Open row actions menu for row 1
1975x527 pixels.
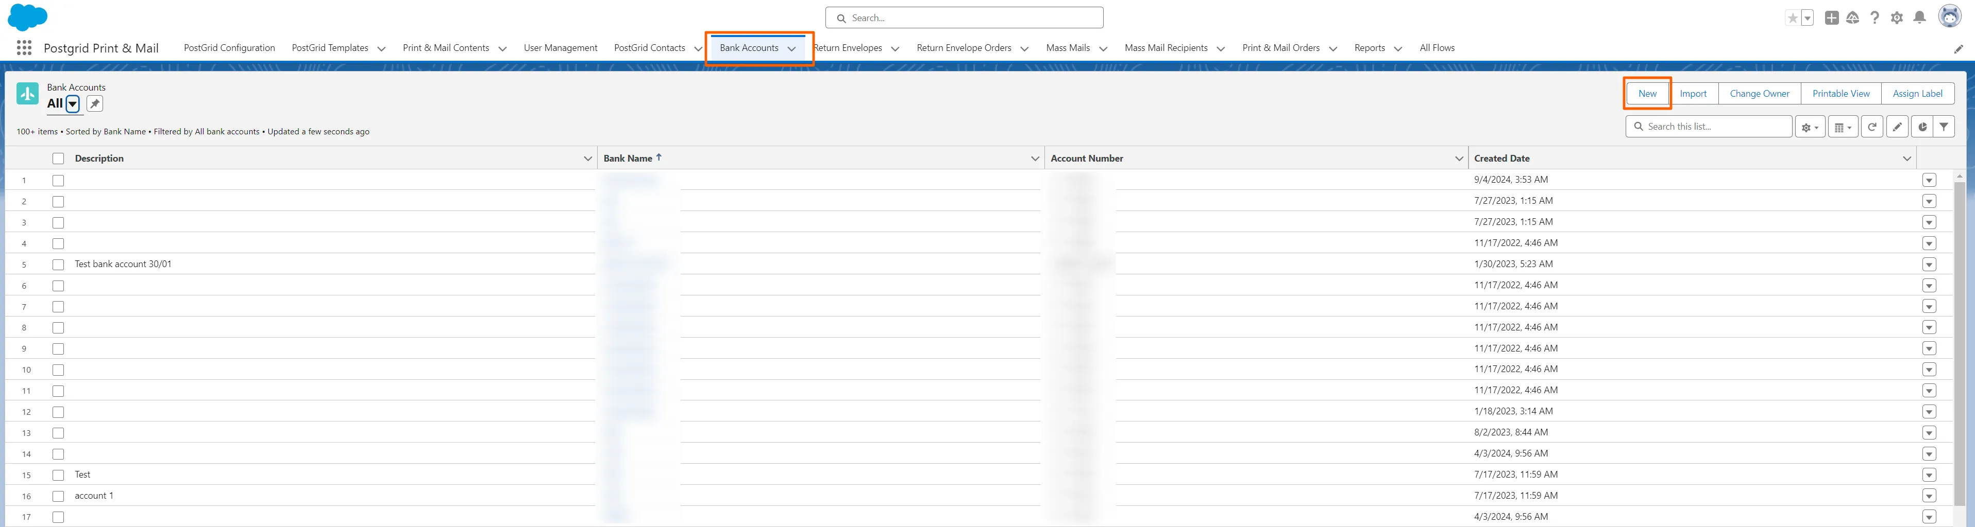click(x=1929, y=181)
